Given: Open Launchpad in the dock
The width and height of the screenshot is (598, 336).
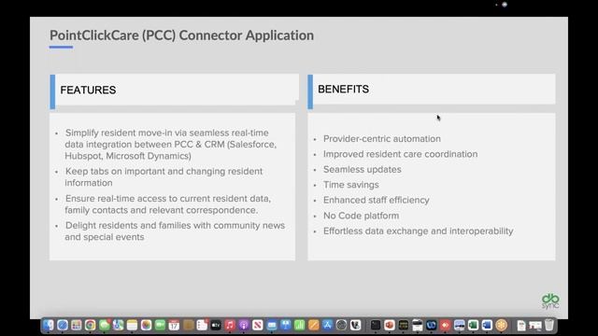Looking at the screenshot, I should click(77, 325).
